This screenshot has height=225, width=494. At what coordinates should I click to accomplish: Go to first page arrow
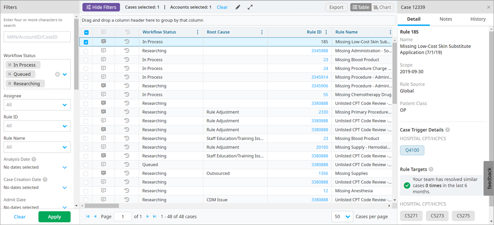pos(88,216)
